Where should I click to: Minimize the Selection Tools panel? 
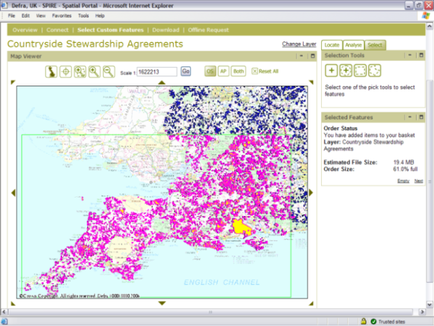coord(410,55)
